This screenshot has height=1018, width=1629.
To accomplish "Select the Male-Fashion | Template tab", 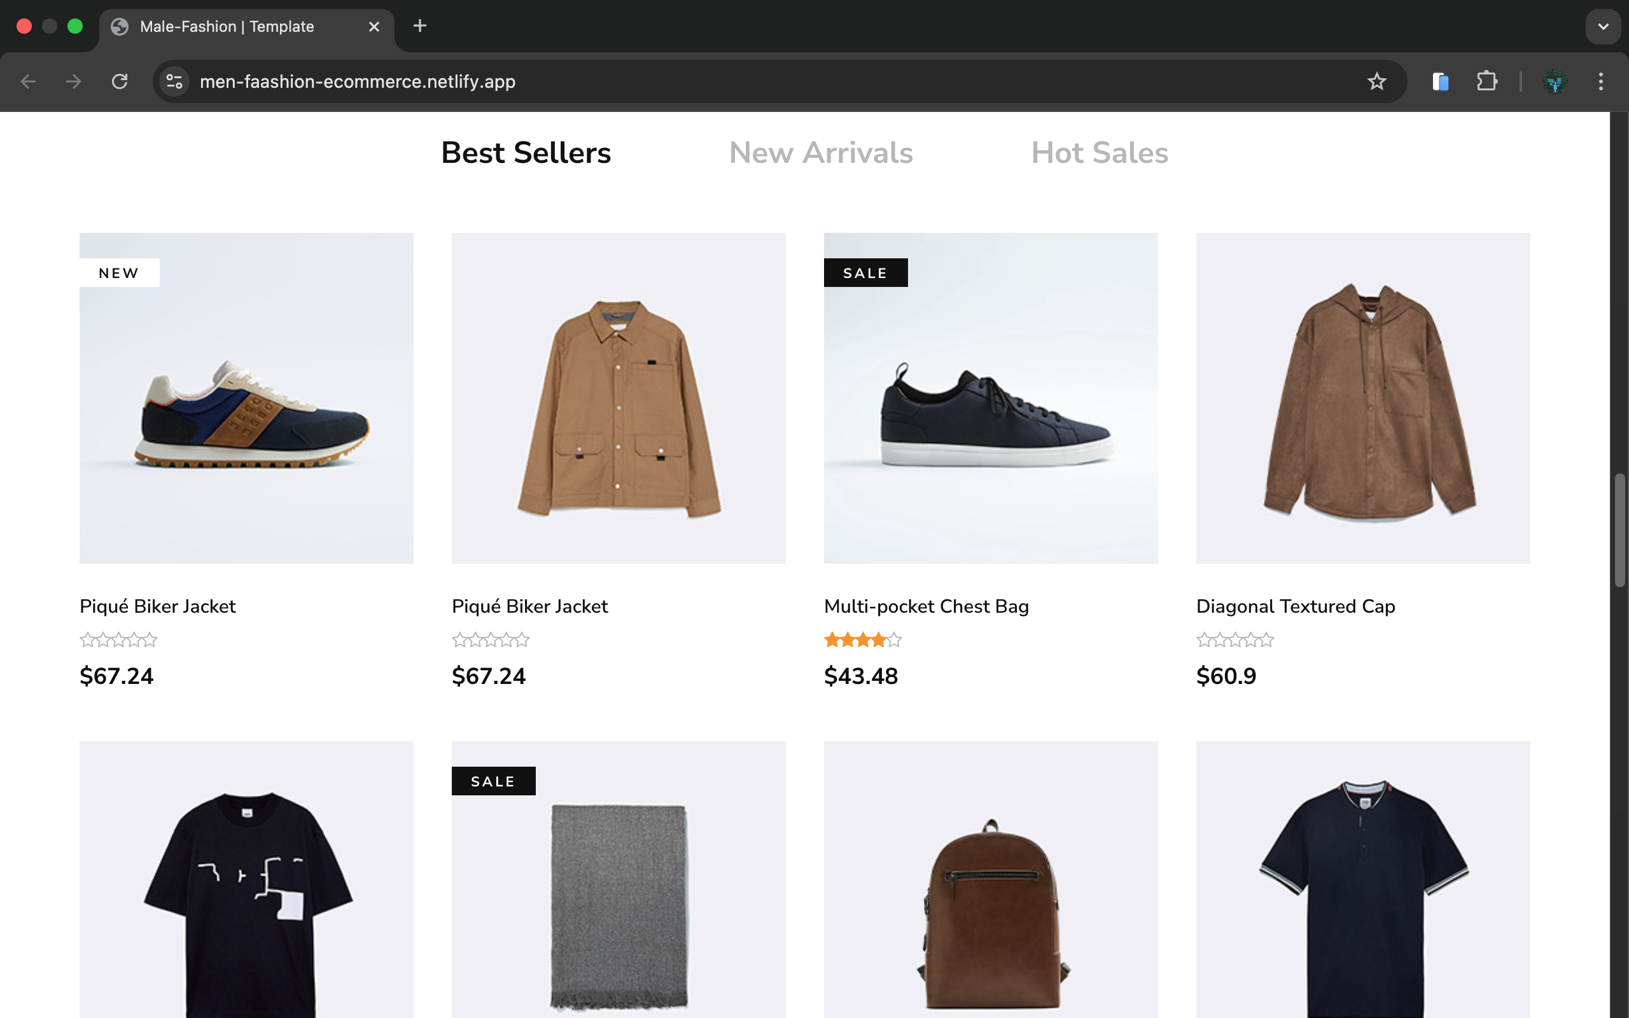I will [246, 27].
